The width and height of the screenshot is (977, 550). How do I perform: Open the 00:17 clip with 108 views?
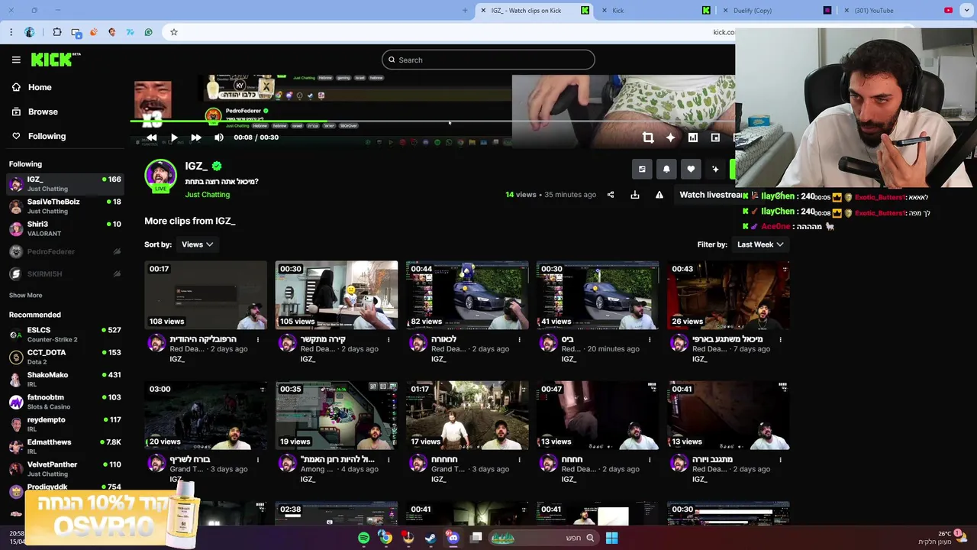[206, 295]
